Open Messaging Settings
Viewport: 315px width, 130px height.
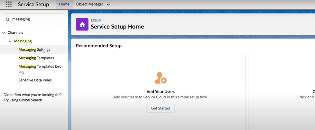tap(34, 49)
